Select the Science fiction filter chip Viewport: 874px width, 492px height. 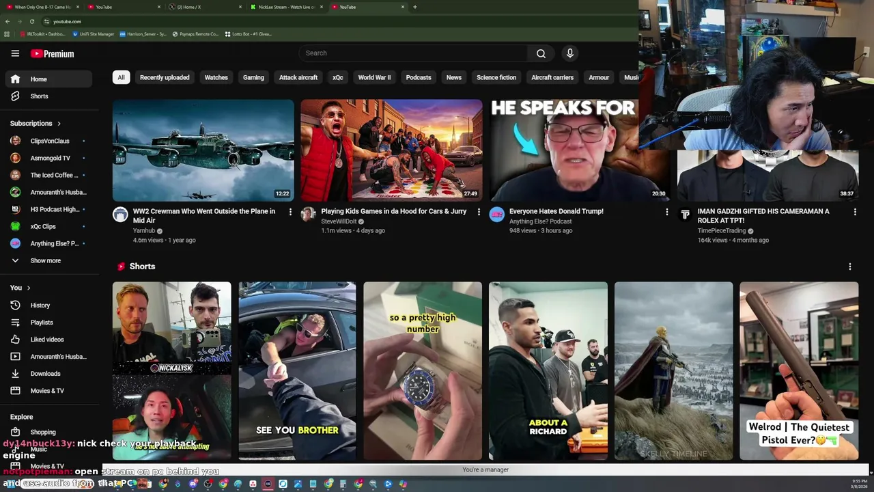pyautogui.click(x=496, y=77)
